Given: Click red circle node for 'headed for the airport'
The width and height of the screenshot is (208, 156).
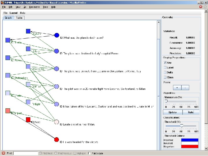Looking at the screenshot, I should pos(57,140).
